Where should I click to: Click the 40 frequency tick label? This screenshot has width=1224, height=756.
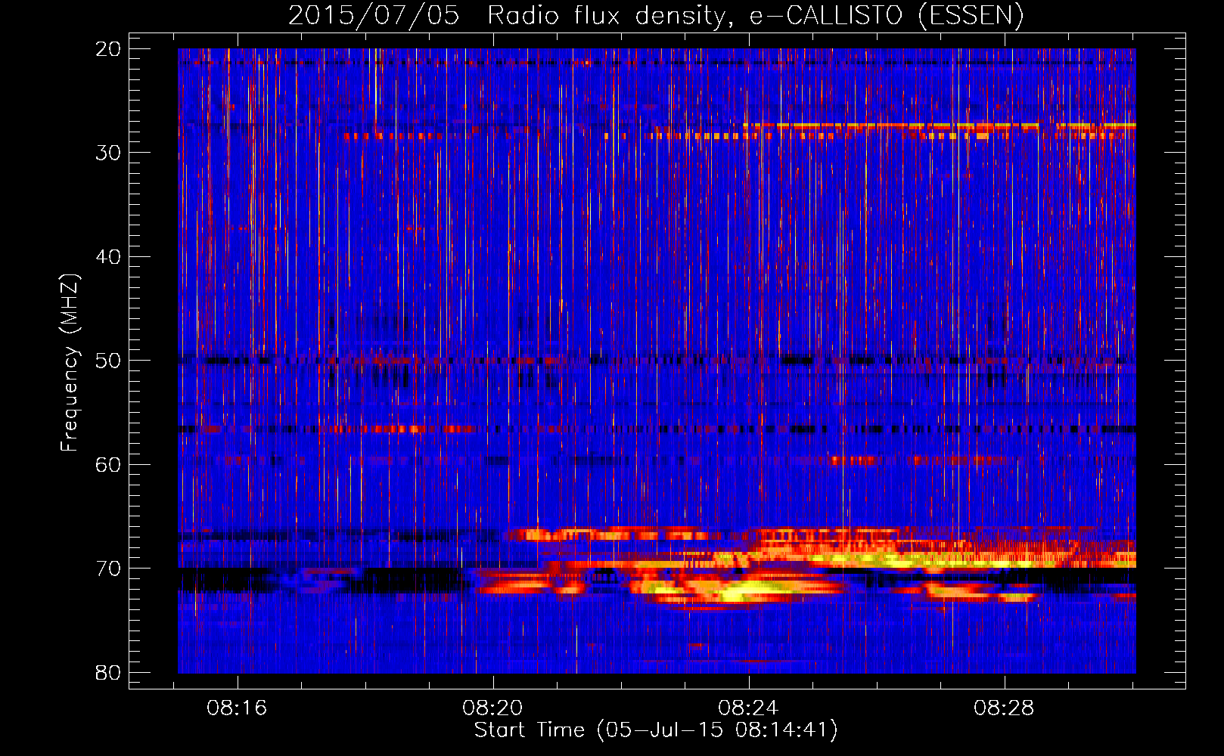pyautogui.click(x=108, y=257)
